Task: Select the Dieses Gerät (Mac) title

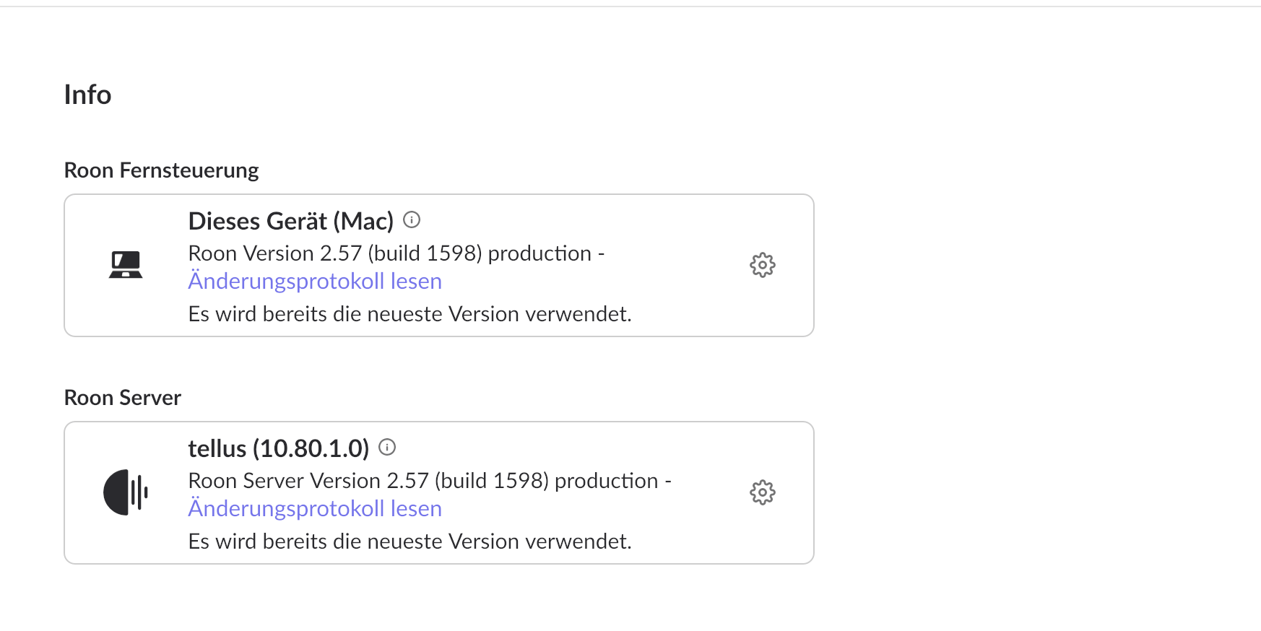Action: point(290,221)
